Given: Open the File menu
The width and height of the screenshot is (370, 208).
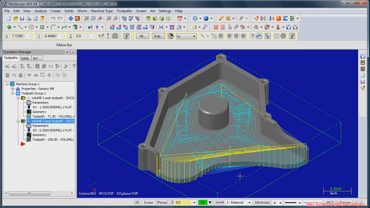Looking at the screenshot, I should pyautogui.click(x=7, y=11).
